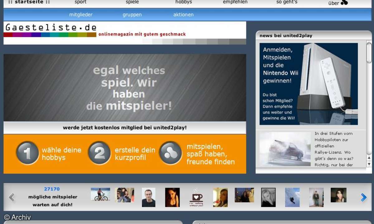Viewport: 374px width, 224px height.
Task: Select 'wähle deine hobbys' text
Action: [61, 154]
